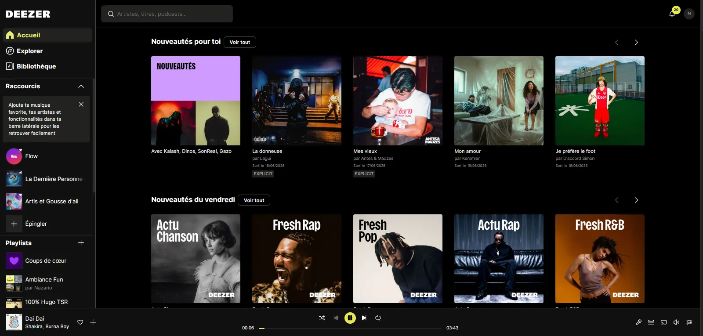Click the Bibliothèque library icon
Image resolution: width=703 pixels, height=336 pixels.
pyautogui.click(x=10, y=66)
